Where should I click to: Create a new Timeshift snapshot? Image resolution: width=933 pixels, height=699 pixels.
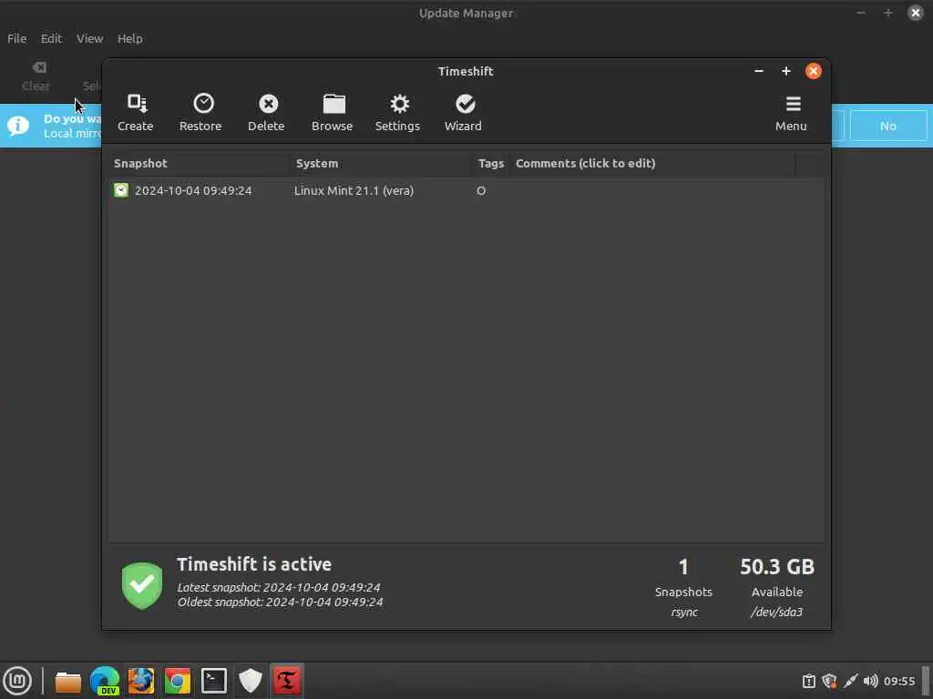136,113
